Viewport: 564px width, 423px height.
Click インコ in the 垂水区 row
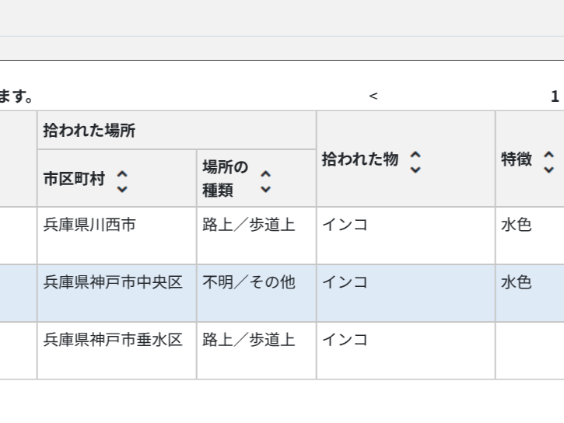[x=345, y=341]
